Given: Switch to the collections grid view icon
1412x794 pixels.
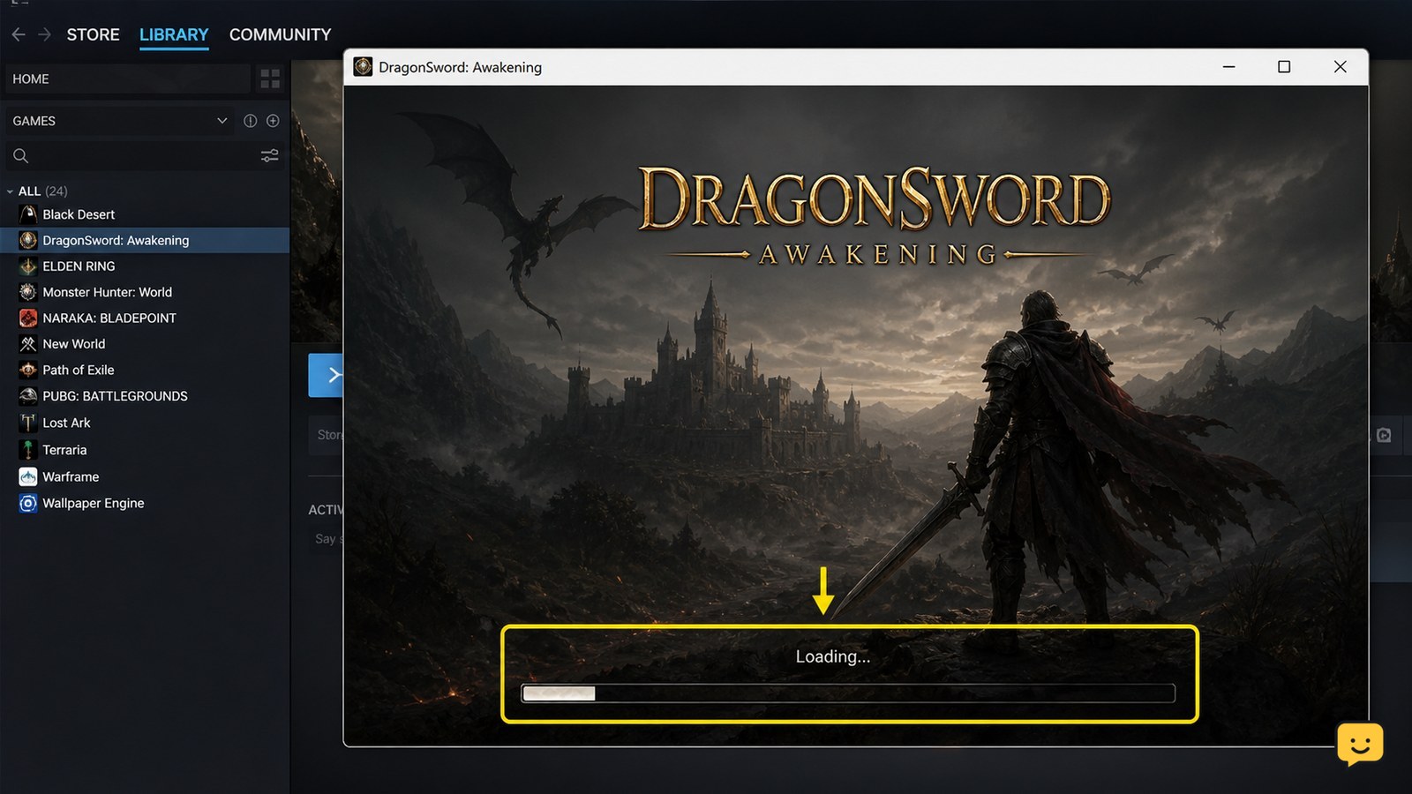Looking at the screenshot, I should tap(270, 79).
